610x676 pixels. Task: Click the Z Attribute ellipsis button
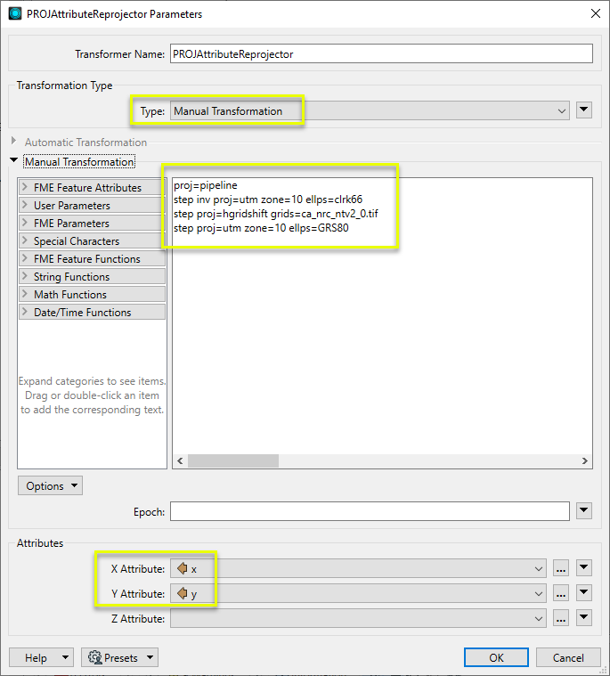pyautogui.click(x=560, y=618)
